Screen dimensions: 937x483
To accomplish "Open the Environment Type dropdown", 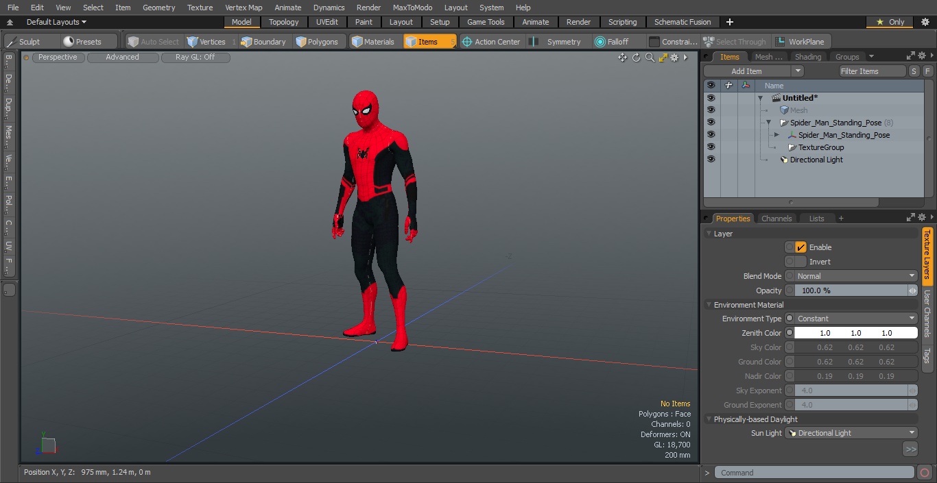I will point(856,319).
